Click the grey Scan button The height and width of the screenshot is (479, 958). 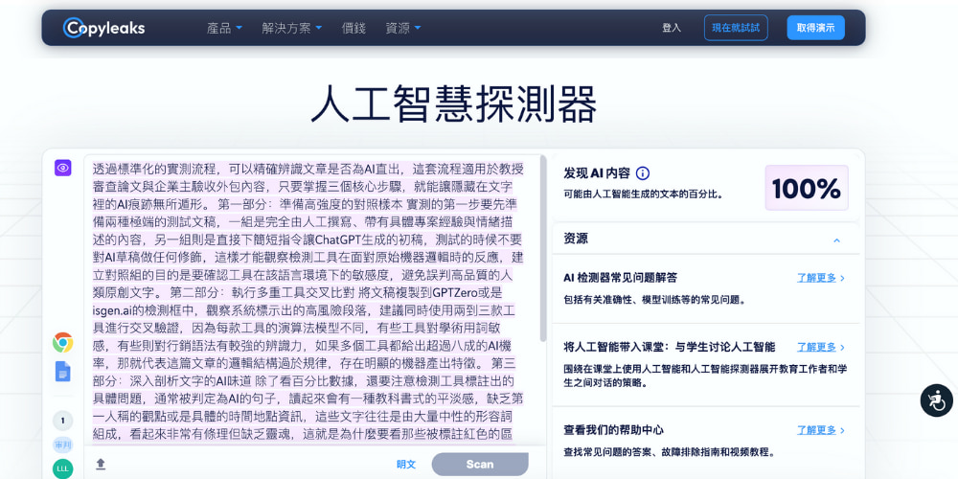[480, 465]
